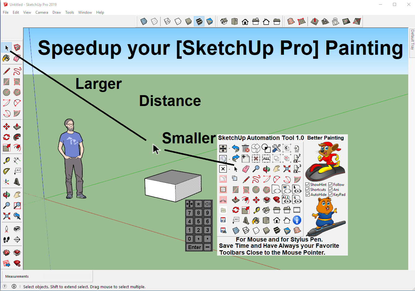Toggle the KeyPad checkbox

[331, 195]
